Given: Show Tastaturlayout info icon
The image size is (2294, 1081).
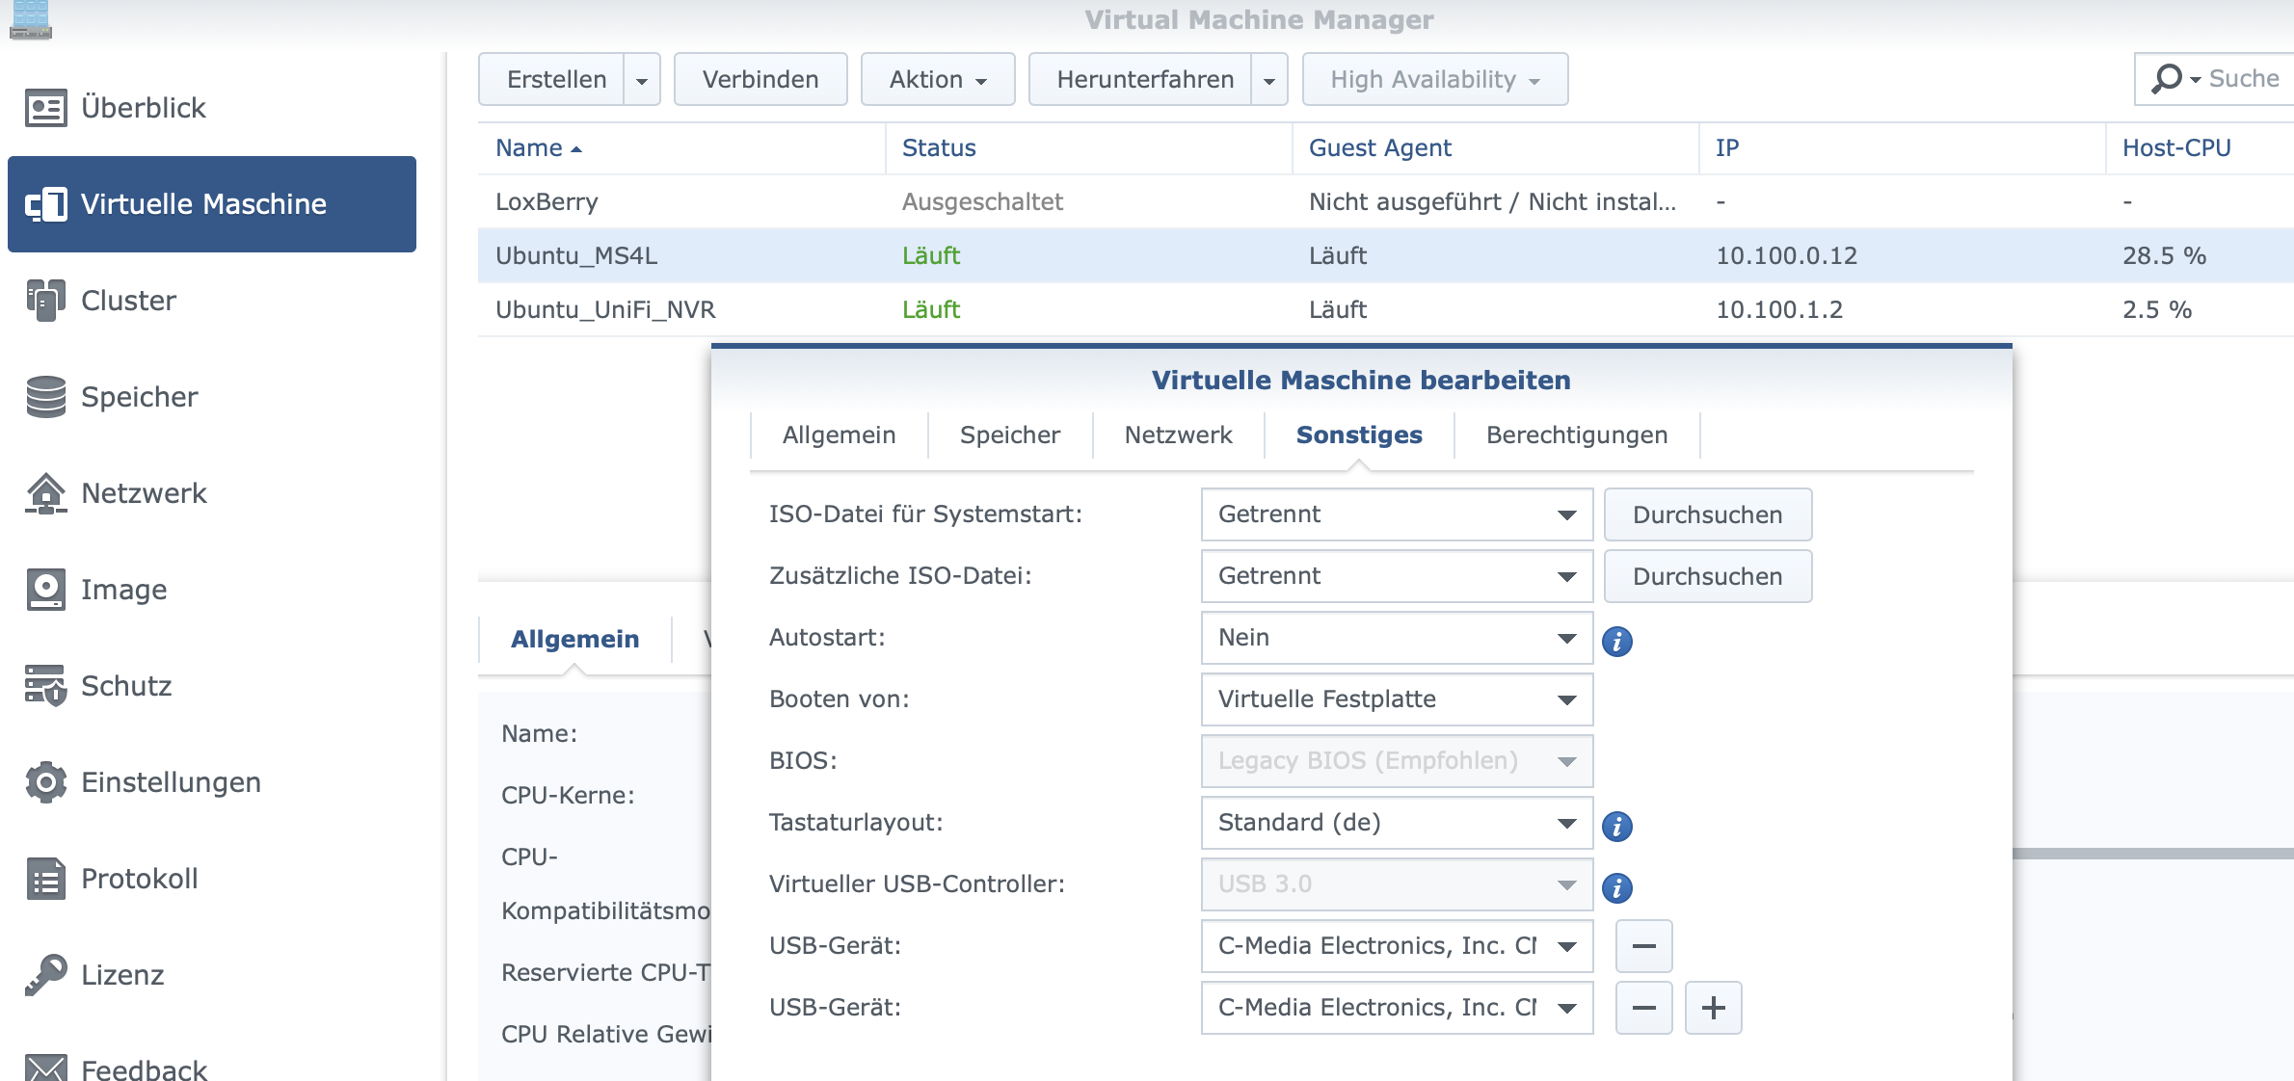Looking at the screenshot, I should tap(1617, 826).
